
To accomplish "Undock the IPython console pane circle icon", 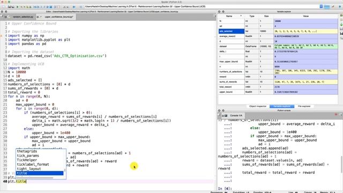I will (x=223, y=110).
